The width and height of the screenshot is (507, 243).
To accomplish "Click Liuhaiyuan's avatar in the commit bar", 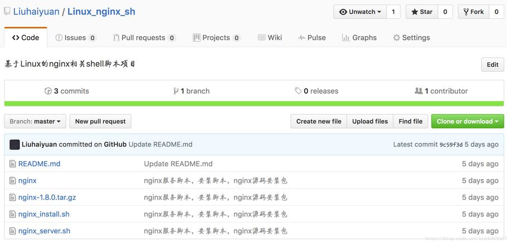I will click(14, 144).
